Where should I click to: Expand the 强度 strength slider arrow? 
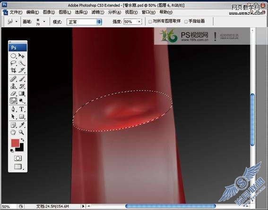coord(139,22)
